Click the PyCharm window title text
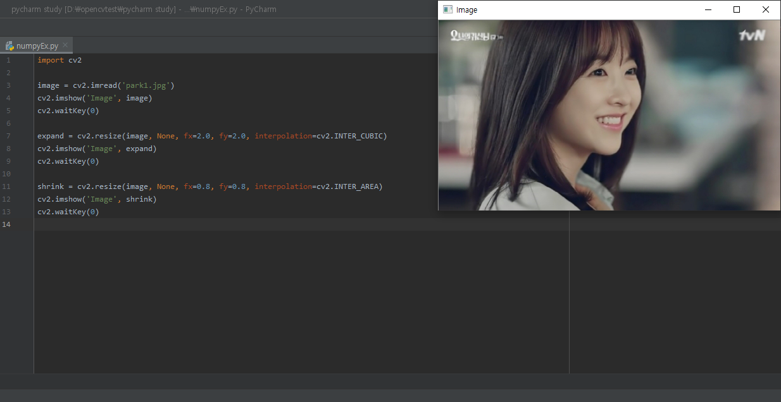The height and width of the screenshot is (402, 781). [144, 9]
